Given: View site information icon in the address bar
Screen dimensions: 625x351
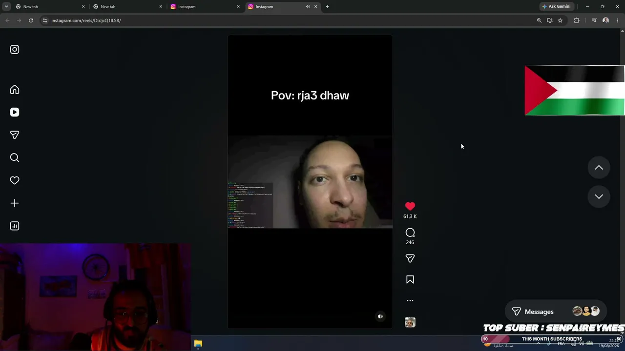Looking at the screenshot, I should pos(44,20).
